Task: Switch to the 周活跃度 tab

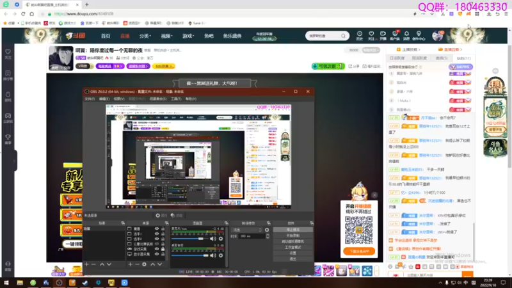Action: (x=419, y=58)
